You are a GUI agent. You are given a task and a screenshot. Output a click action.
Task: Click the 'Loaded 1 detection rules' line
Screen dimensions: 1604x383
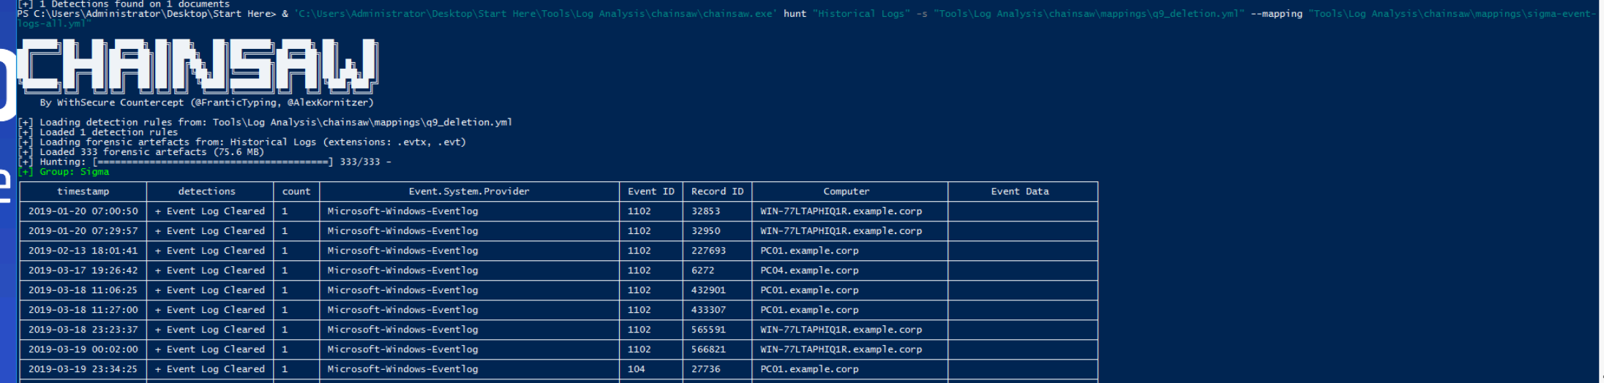108,132
